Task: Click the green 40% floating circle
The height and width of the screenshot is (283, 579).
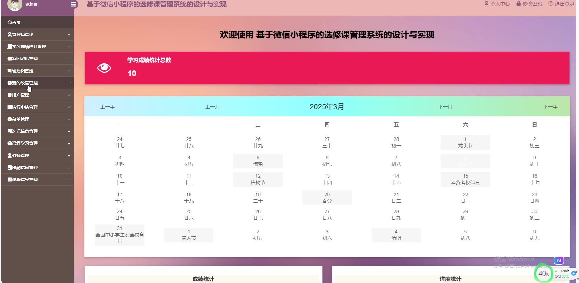Action: point(544,273)
